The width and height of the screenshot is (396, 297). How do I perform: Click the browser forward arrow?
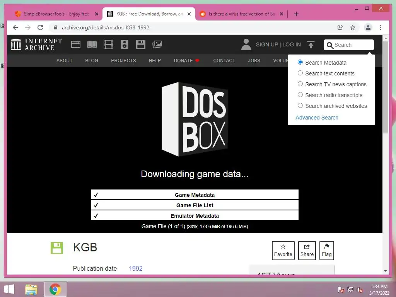pos(28,27)
